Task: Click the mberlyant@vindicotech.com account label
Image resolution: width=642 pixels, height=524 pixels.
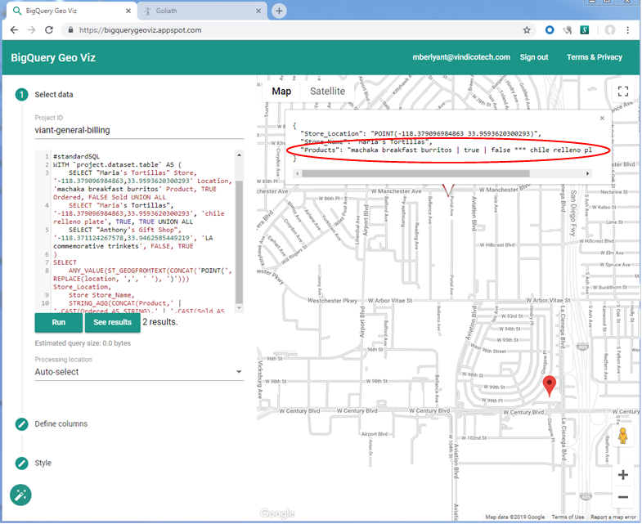Action: 461,57
